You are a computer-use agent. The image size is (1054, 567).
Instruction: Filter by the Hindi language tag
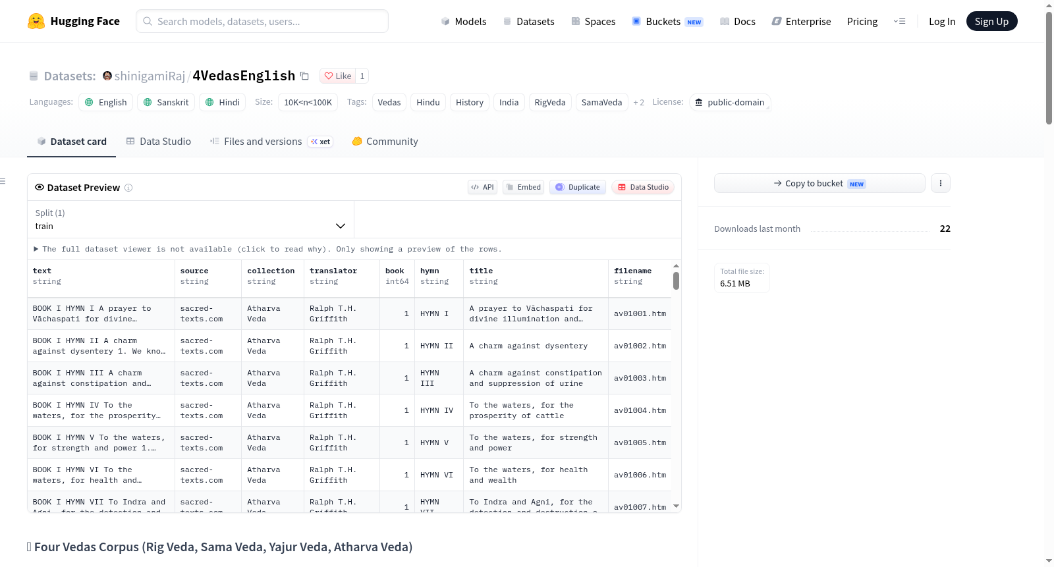point(223,102)
